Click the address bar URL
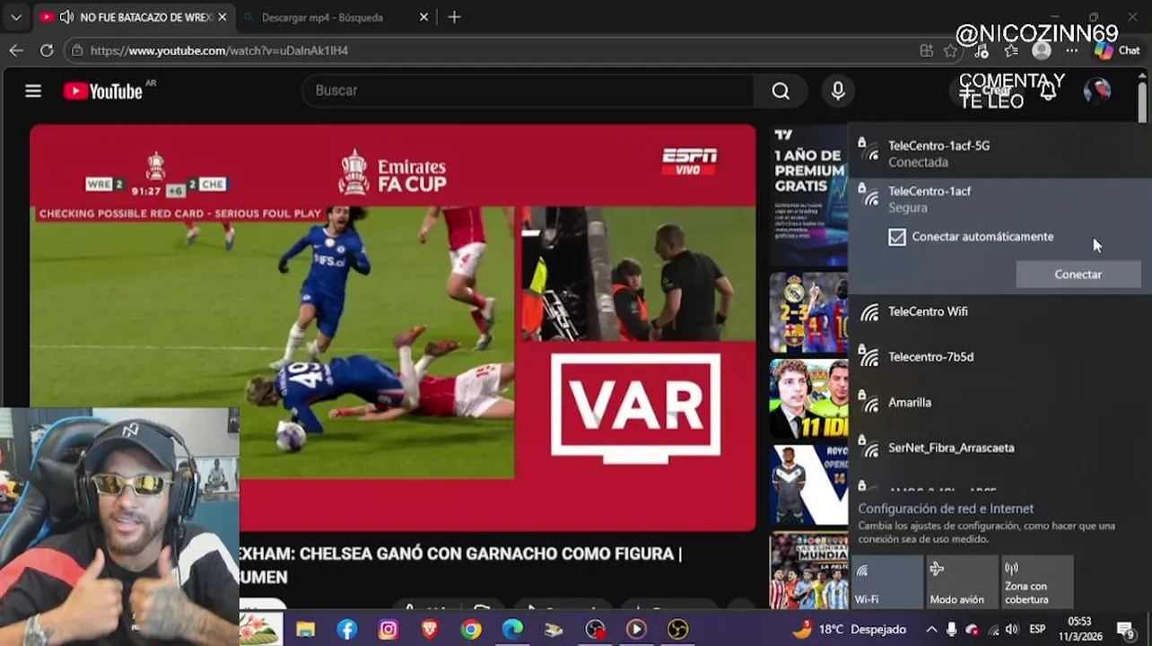Viewport: 1152px width, 646px height. pos(219,50)
